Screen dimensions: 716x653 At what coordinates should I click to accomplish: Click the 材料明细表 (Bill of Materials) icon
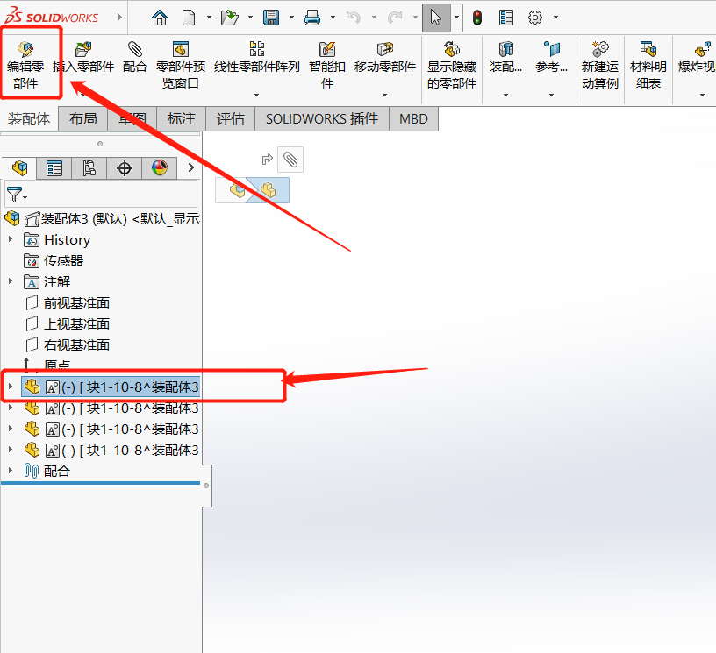coord(648,63)
